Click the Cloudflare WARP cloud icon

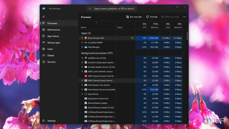86,43
